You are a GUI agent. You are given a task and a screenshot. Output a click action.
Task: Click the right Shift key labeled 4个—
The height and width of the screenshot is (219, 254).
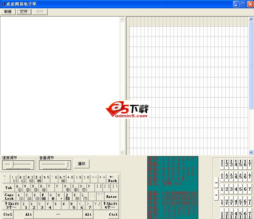[110, 206]
